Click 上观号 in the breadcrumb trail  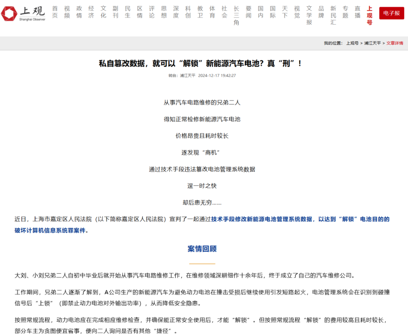pyautogui.click(x=352, y=43)
